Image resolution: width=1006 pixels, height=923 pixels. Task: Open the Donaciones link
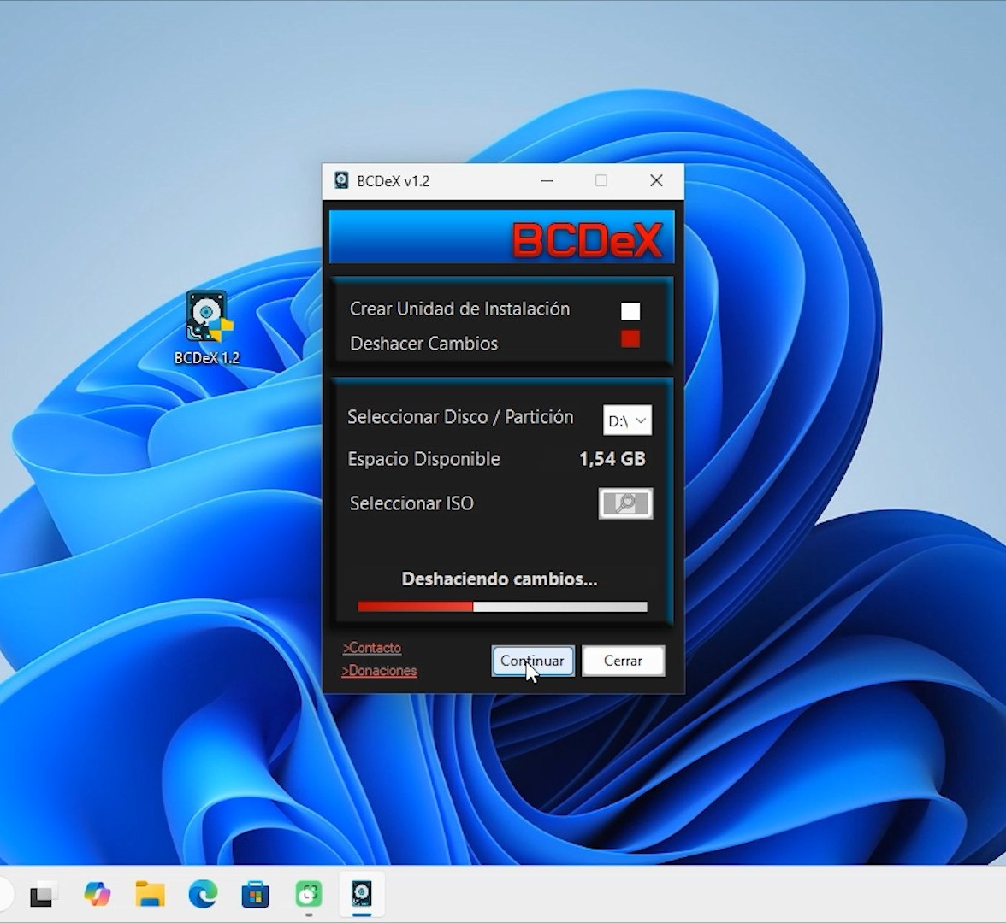click(378, 670)
